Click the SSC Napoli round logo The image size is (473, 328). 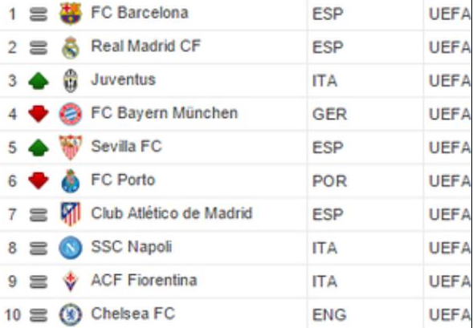pyautogui.click(x=71, y=248)
